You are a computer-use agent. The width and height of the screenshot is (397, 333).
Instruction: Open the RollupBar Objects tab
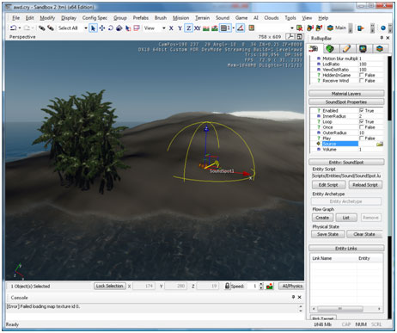click(x=314, y=49)
